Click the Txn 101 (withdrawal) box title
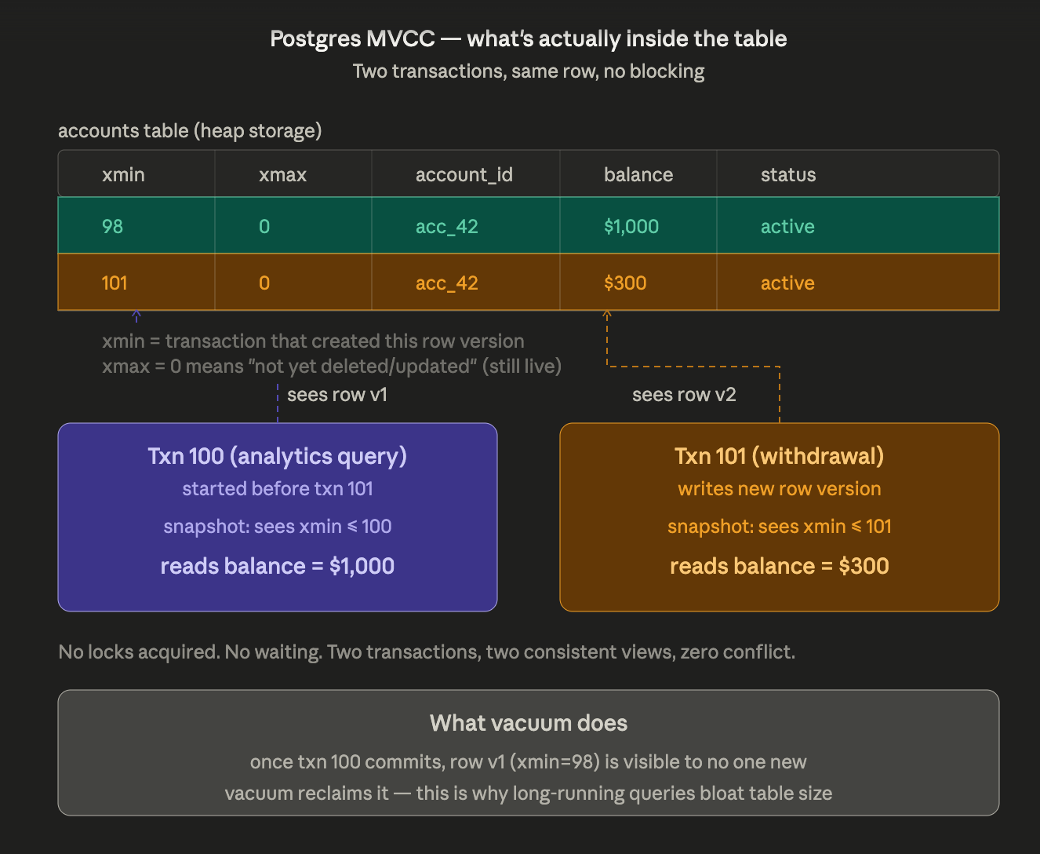This screenshot has width=1040, height=854. 780,456
